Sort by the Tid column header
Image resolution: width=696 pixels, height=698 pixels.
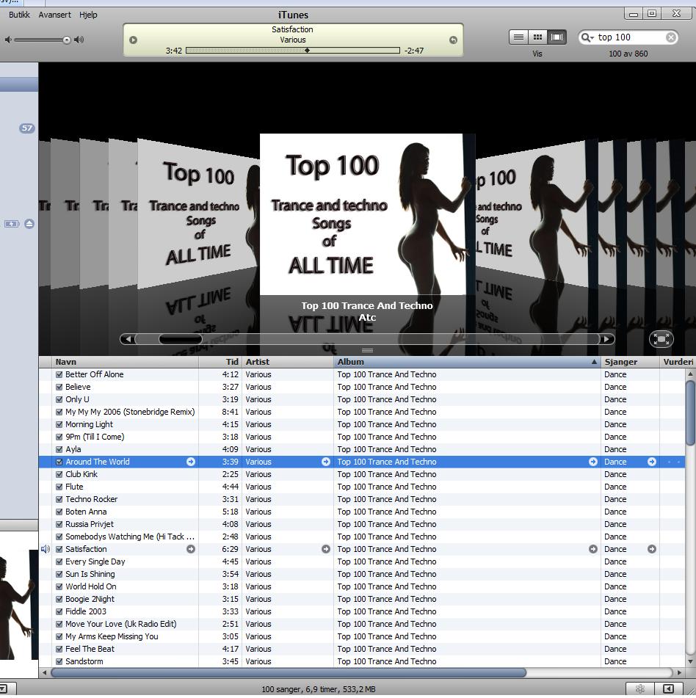220,362
